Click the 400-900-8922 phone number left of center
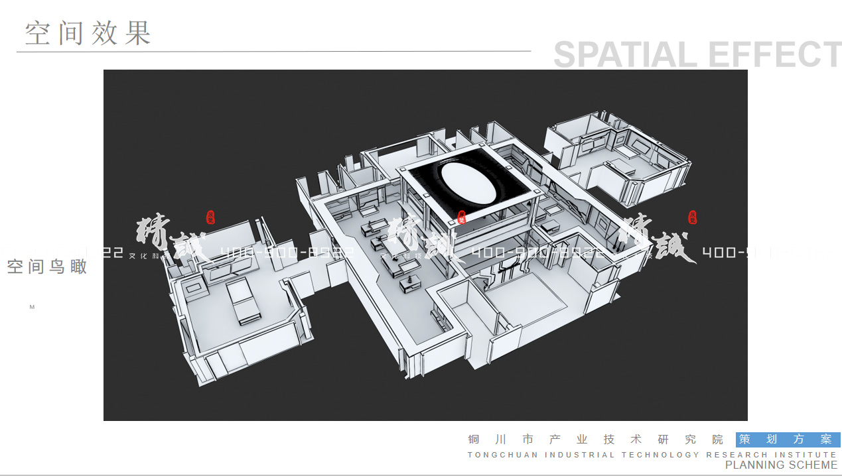This screenshot has height=476, width=842. point(287,253)
